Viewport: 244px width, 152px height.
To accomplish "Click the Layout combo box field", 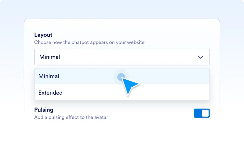I will coord(122,57).
